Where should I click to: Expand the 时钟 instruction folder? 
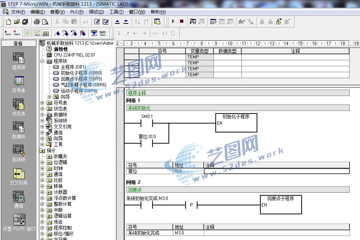click(42, 168)
